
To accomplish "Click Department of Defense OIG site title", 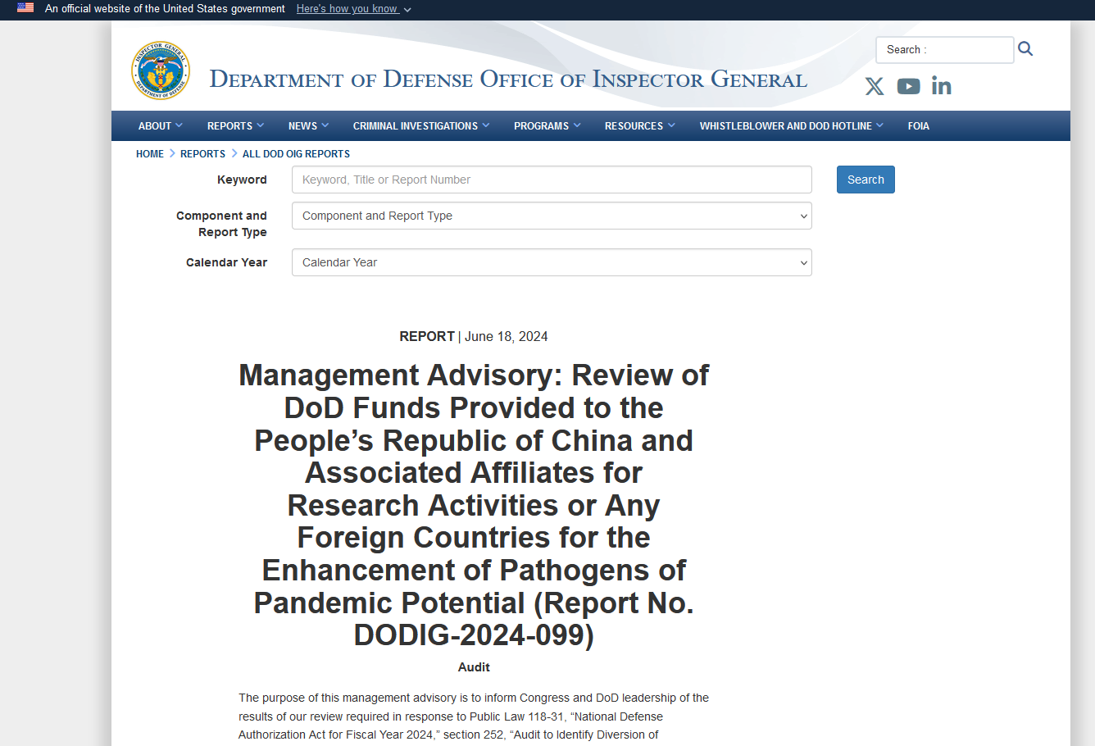I will tap(508, 80).
